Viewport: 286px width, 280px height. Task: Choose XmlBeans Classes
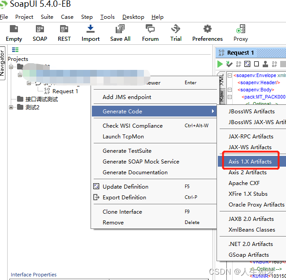click(x=252, y=229)
